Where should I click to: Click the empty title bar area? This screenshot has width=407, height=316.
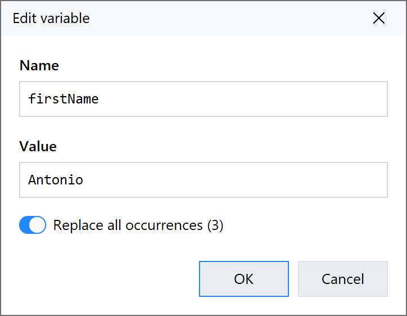225,18
